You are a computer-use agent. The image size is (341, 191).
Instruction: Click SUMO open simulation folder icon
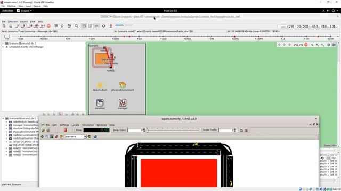point(43,130)
